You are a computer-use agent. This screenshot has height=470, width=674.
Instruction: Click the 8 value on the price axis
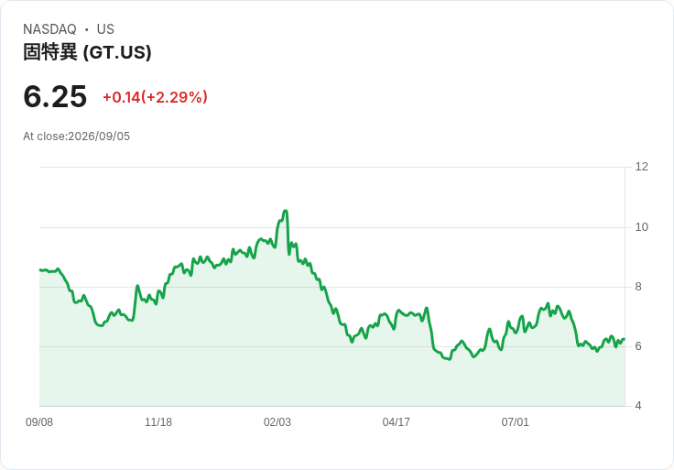coord(638,287)
